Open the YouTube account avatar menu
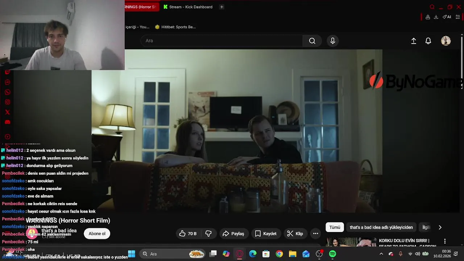Viewport: 464px width, 261px height. [446, 41]
